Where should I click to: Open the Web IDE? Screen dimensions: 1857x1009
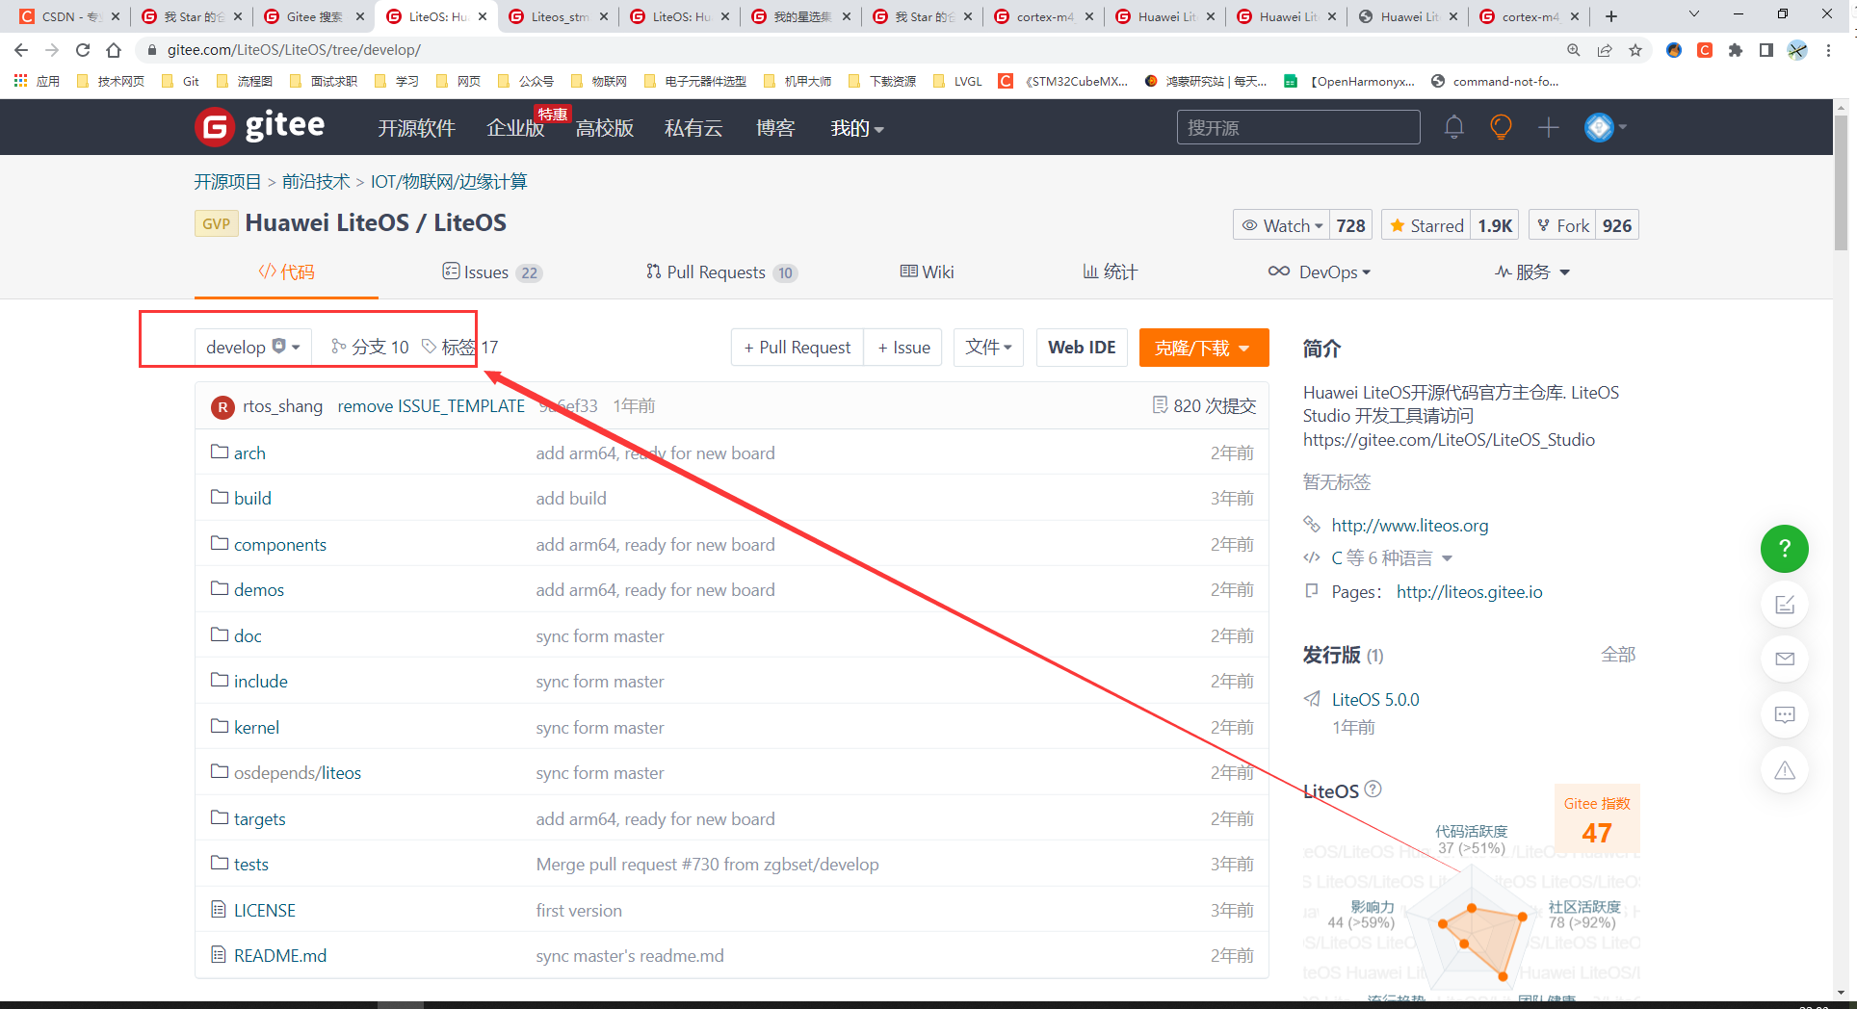click(1082, 347)
